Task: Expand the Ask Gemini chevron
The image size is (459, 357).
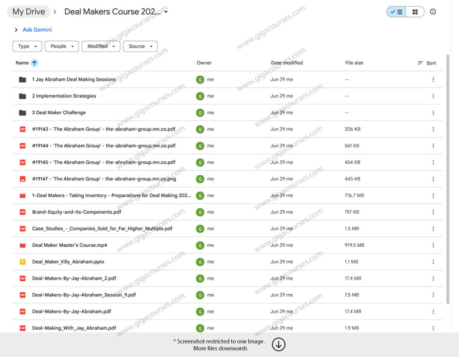Action: [x=16, y=30]
